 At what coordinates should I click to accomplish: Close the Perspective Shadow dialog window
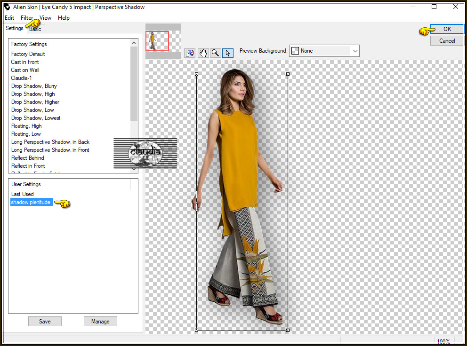tap(456, 7)
